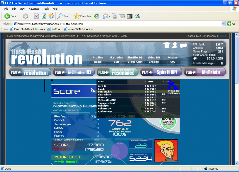
Task: Click the Stop button in IE toolbar
Action: (x=36, y=16)
